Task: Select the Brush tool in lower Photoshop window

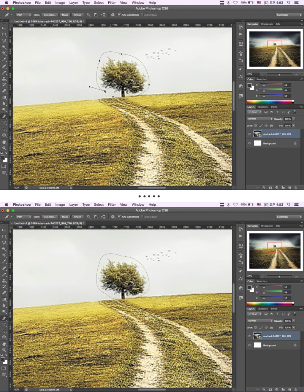Action: [x=4, y=275]
